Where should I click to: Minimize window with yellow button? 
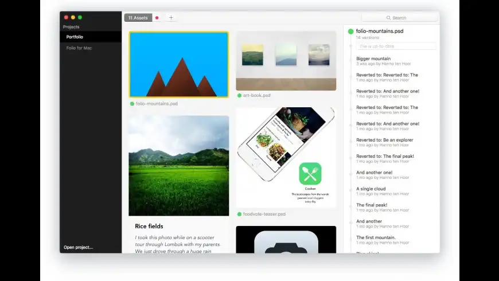(73, 17)
